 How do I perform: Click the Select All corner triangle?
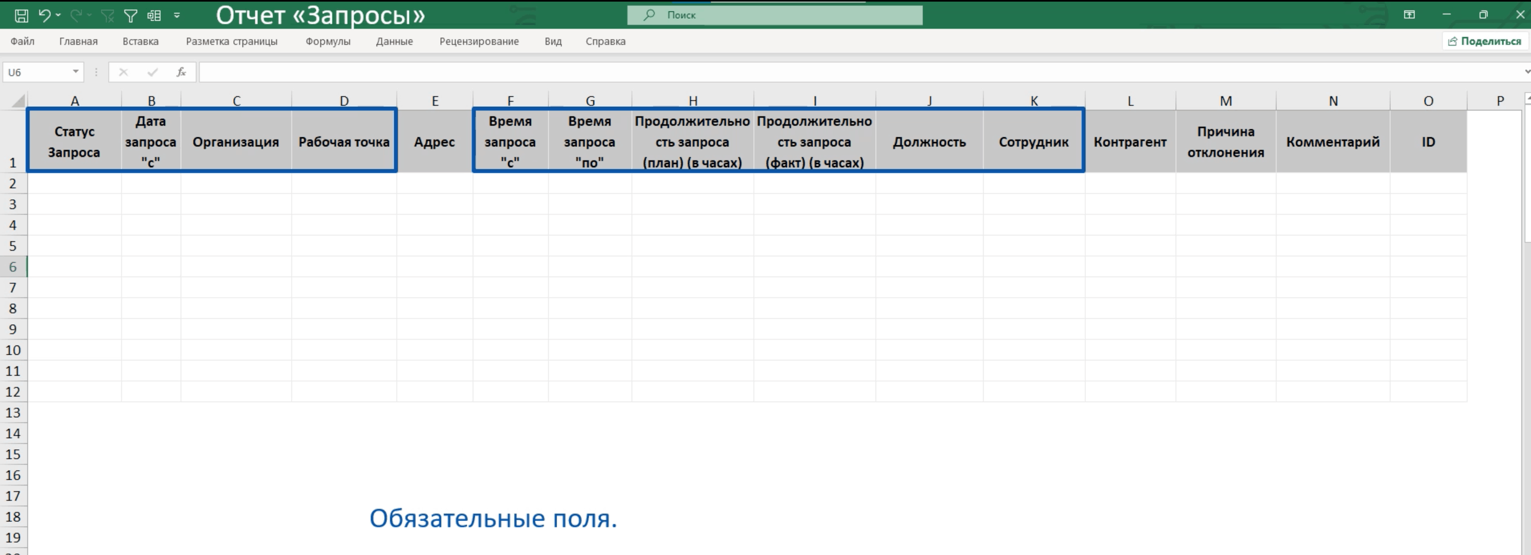18,101
